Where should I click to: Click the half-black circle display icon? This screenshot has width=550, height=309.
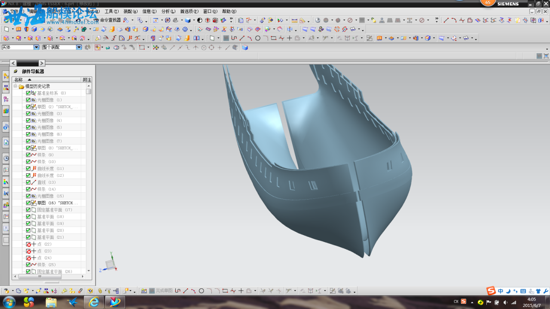(x=200, y=20)
